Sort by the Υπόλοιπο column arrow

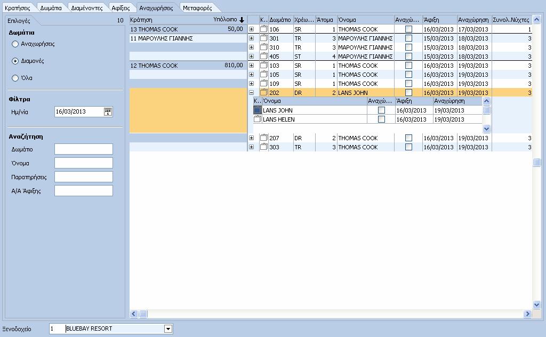[x=242, y=20]
